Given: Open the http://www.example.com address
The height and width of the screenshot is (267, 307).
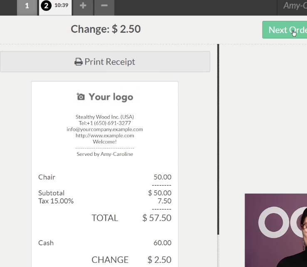Looking at the screenshot, I should (x=105, y=136).
